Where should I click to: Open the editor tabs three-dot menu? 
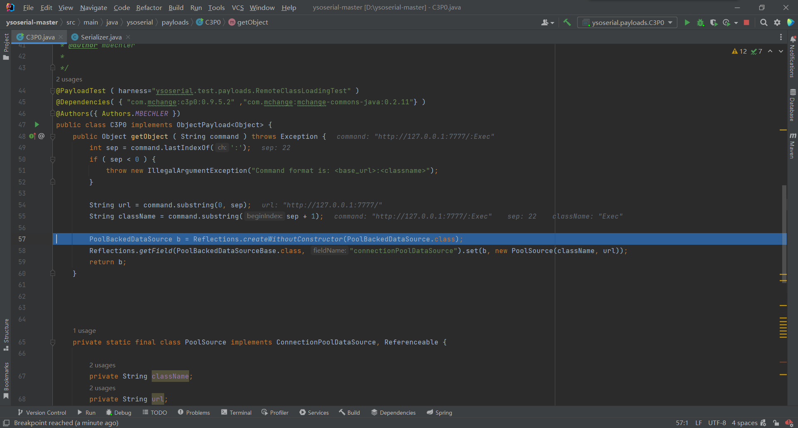[781, 37]
